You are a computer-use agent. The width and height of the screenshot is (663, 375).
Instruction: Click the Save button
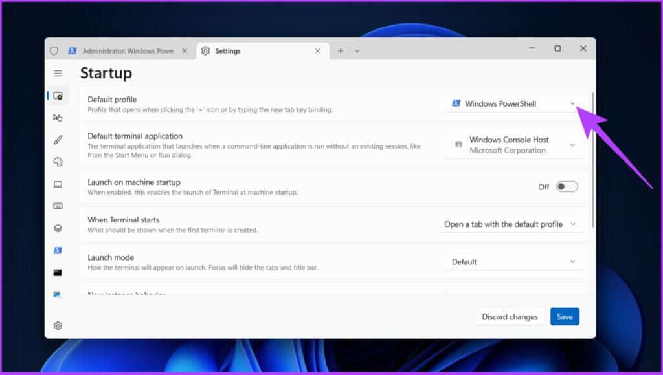(565, 317)
